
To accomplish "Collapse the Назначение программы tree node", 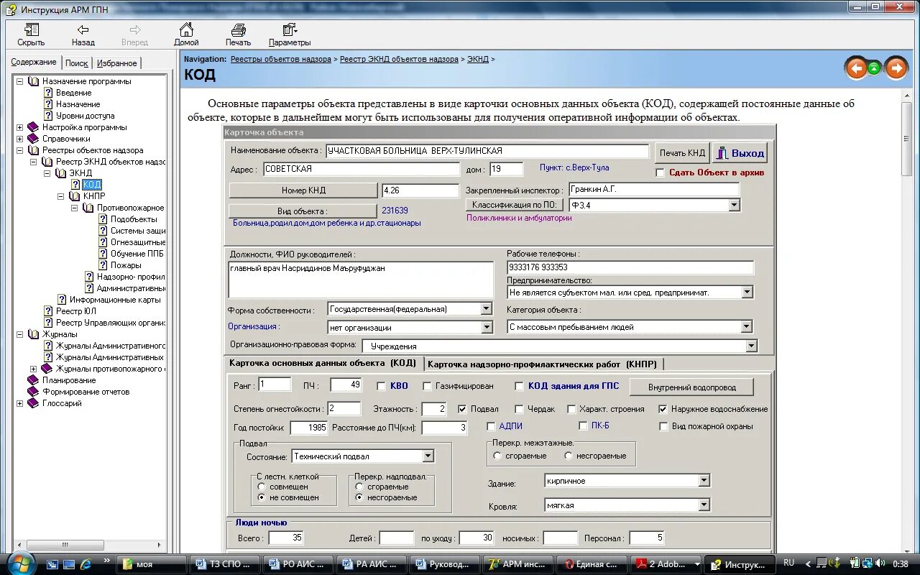I will [x=19, y=81].
